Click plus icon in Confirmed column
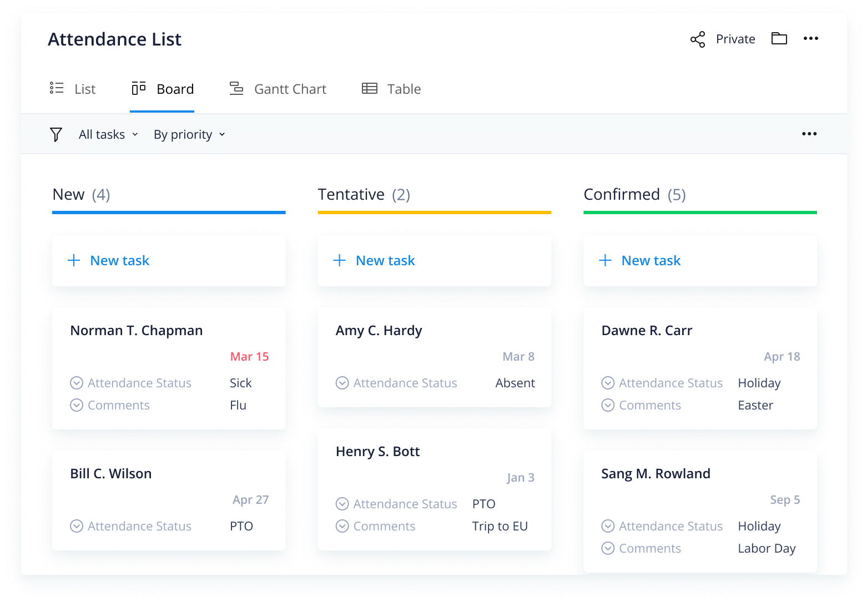Viewport: 867px width, 602px height. pos(606,260)
